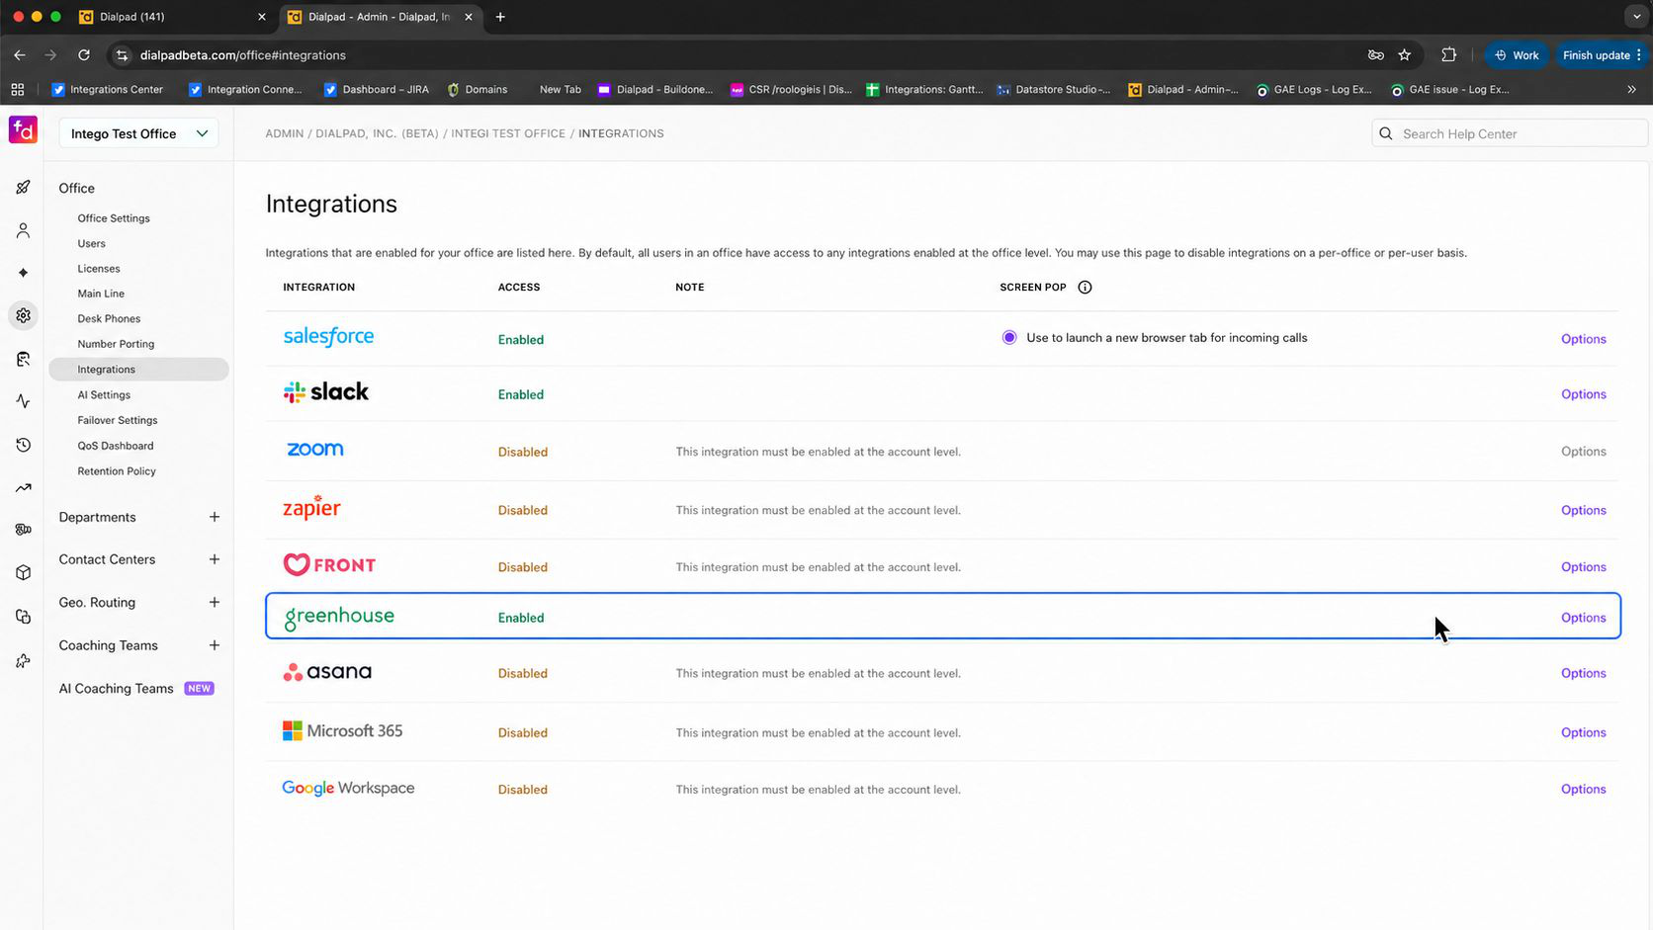This screenshot has height=930, width=1653.
Task: Click the Front logo
Action: [329, 564]
